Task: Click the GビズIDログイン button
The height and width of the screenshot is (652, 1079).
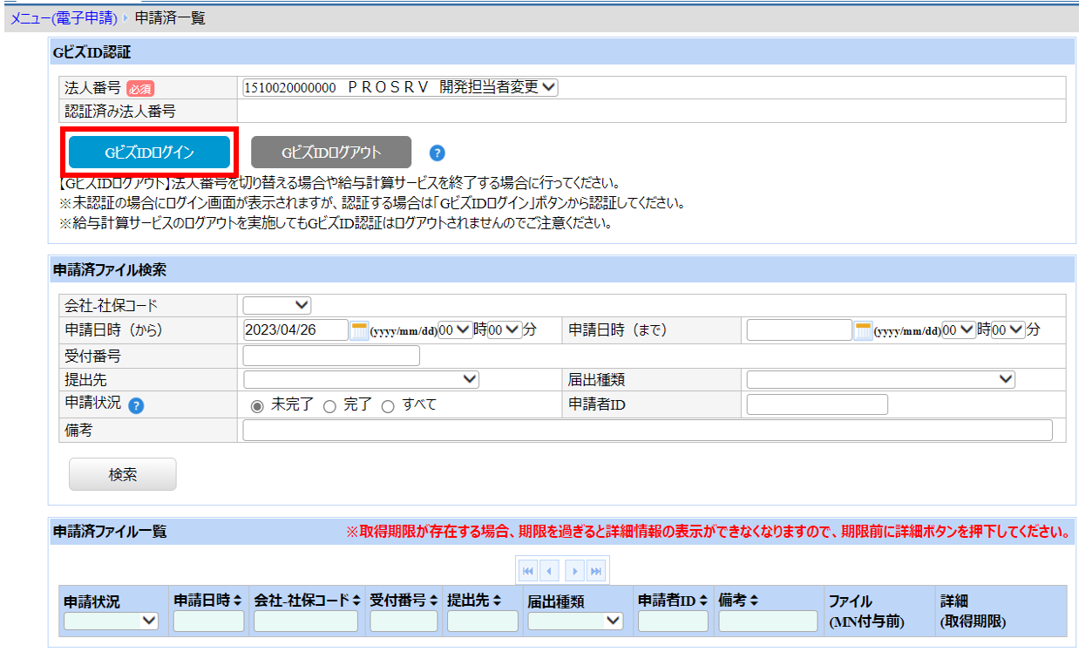Action: click(150, 152)
